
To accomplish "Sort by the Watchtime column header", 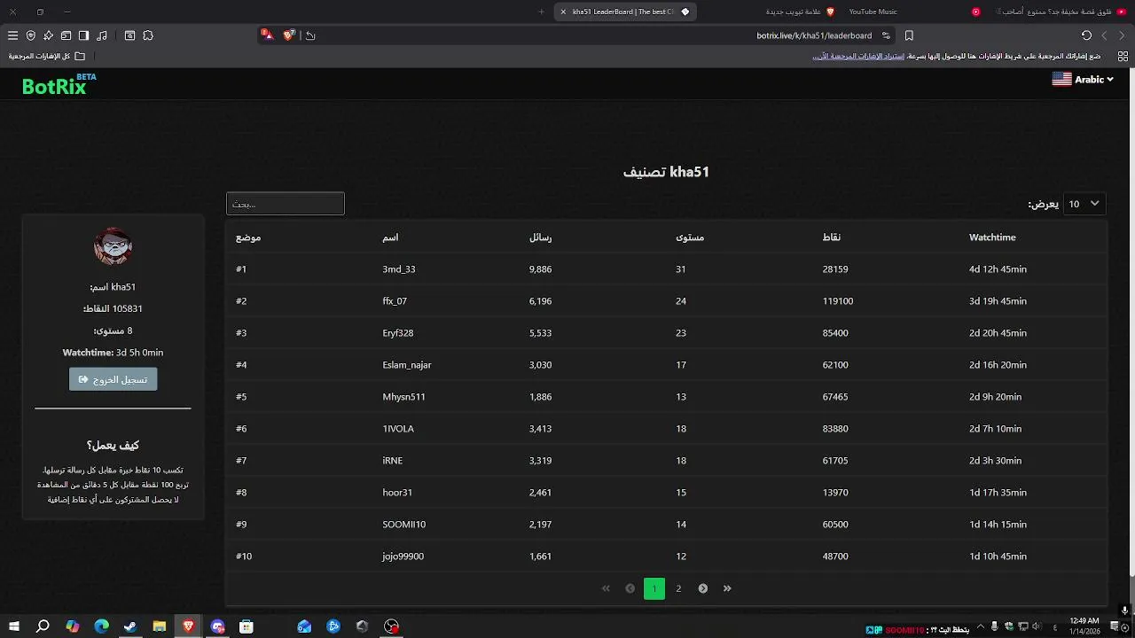I will (992, 237).
